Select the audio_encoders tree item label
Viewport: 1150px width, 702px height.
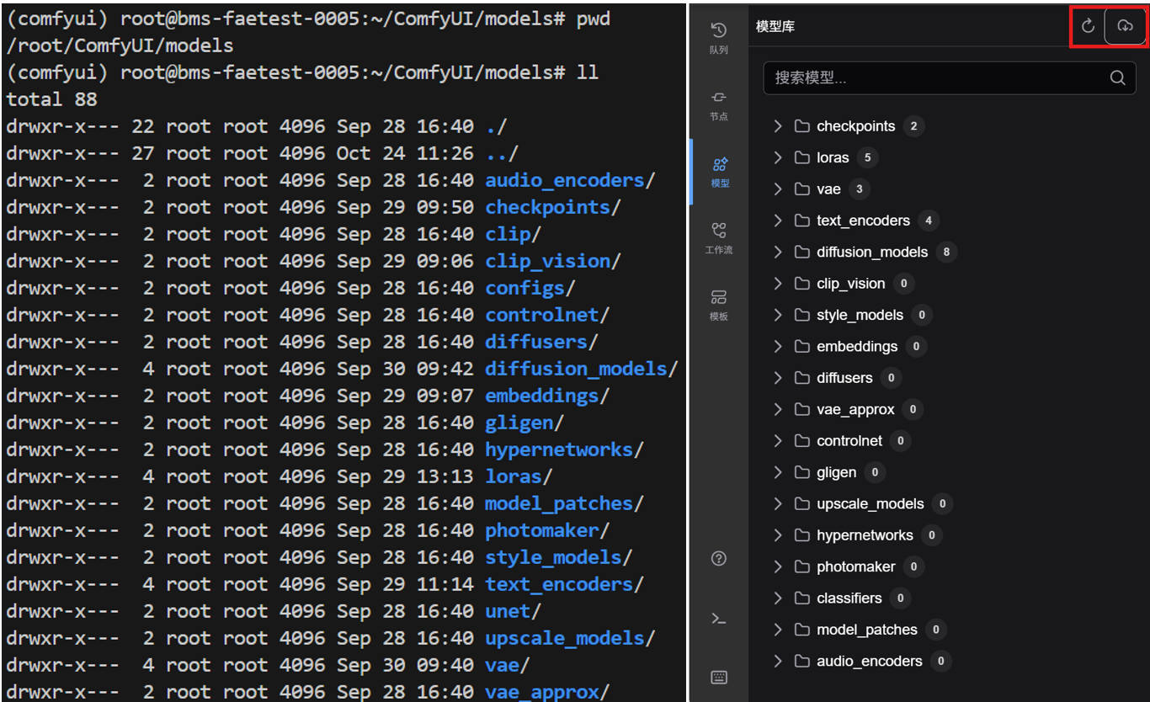pos(870,661)
